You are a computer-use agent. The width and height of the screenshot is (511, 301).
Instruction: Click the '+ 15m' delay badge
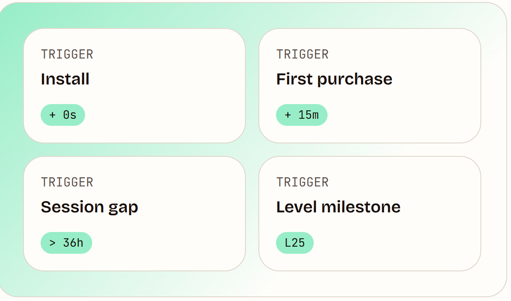pos(302,115)
